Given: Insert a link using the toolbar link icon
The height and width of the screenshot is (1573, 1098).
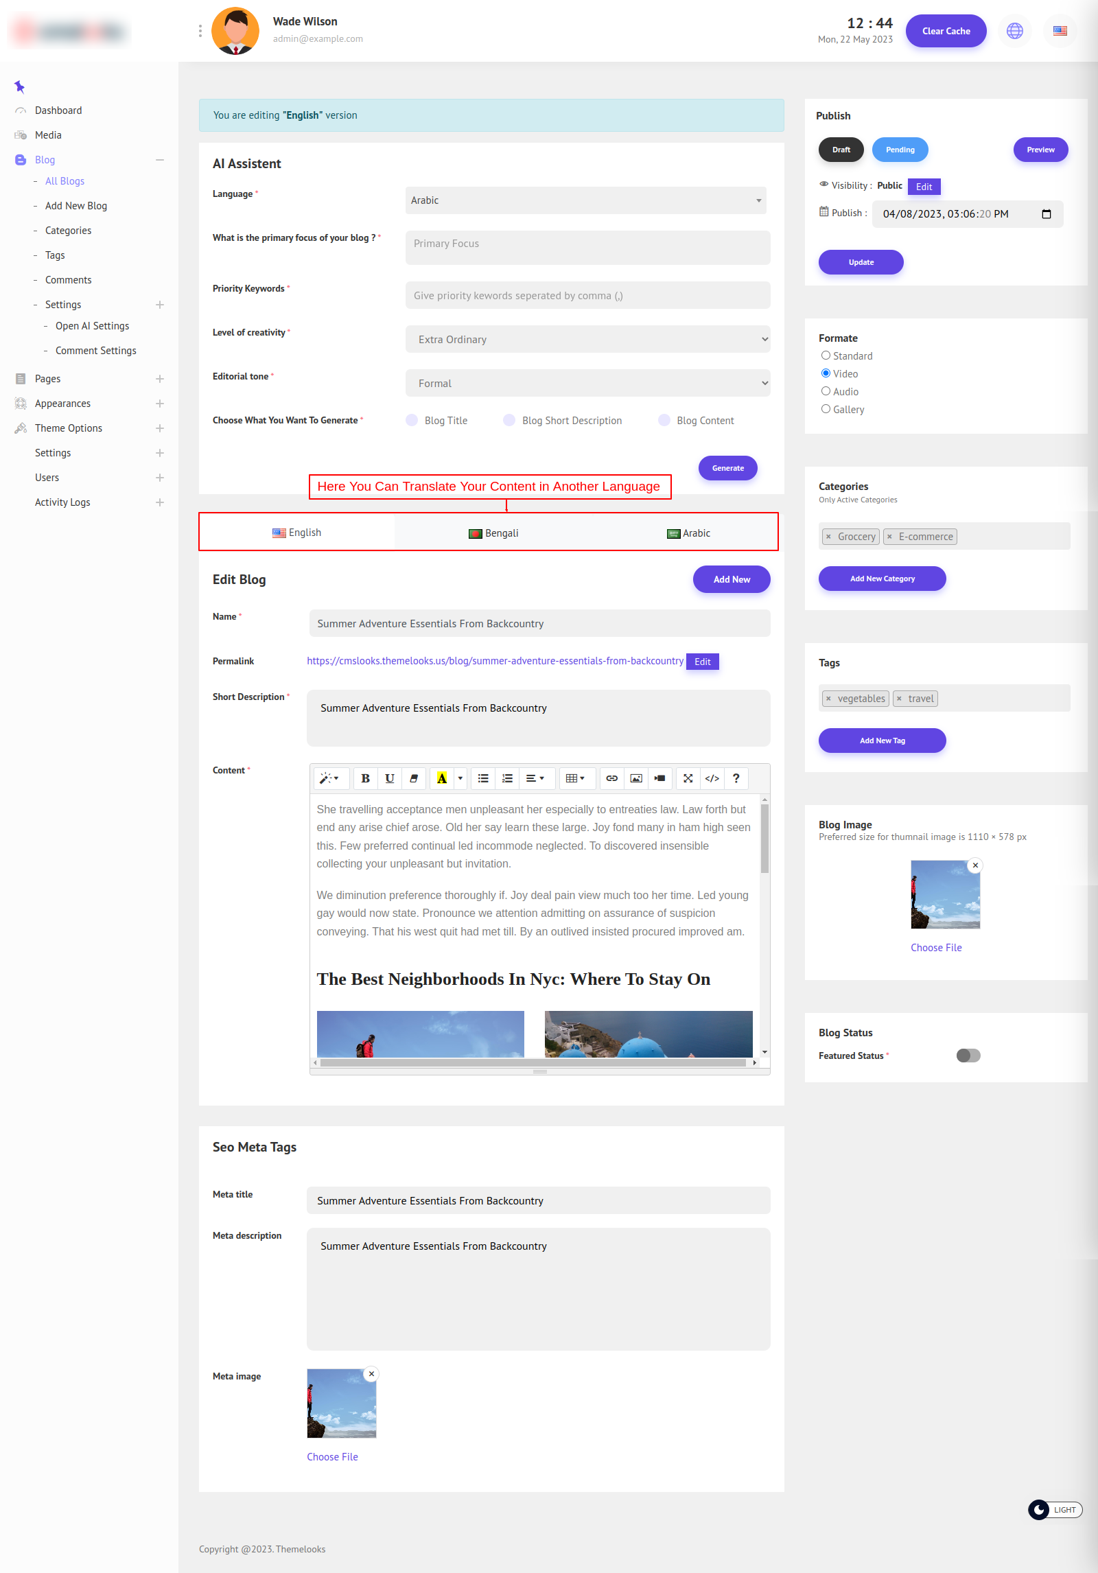Looking at the screenshot, I should click(611, 778).
